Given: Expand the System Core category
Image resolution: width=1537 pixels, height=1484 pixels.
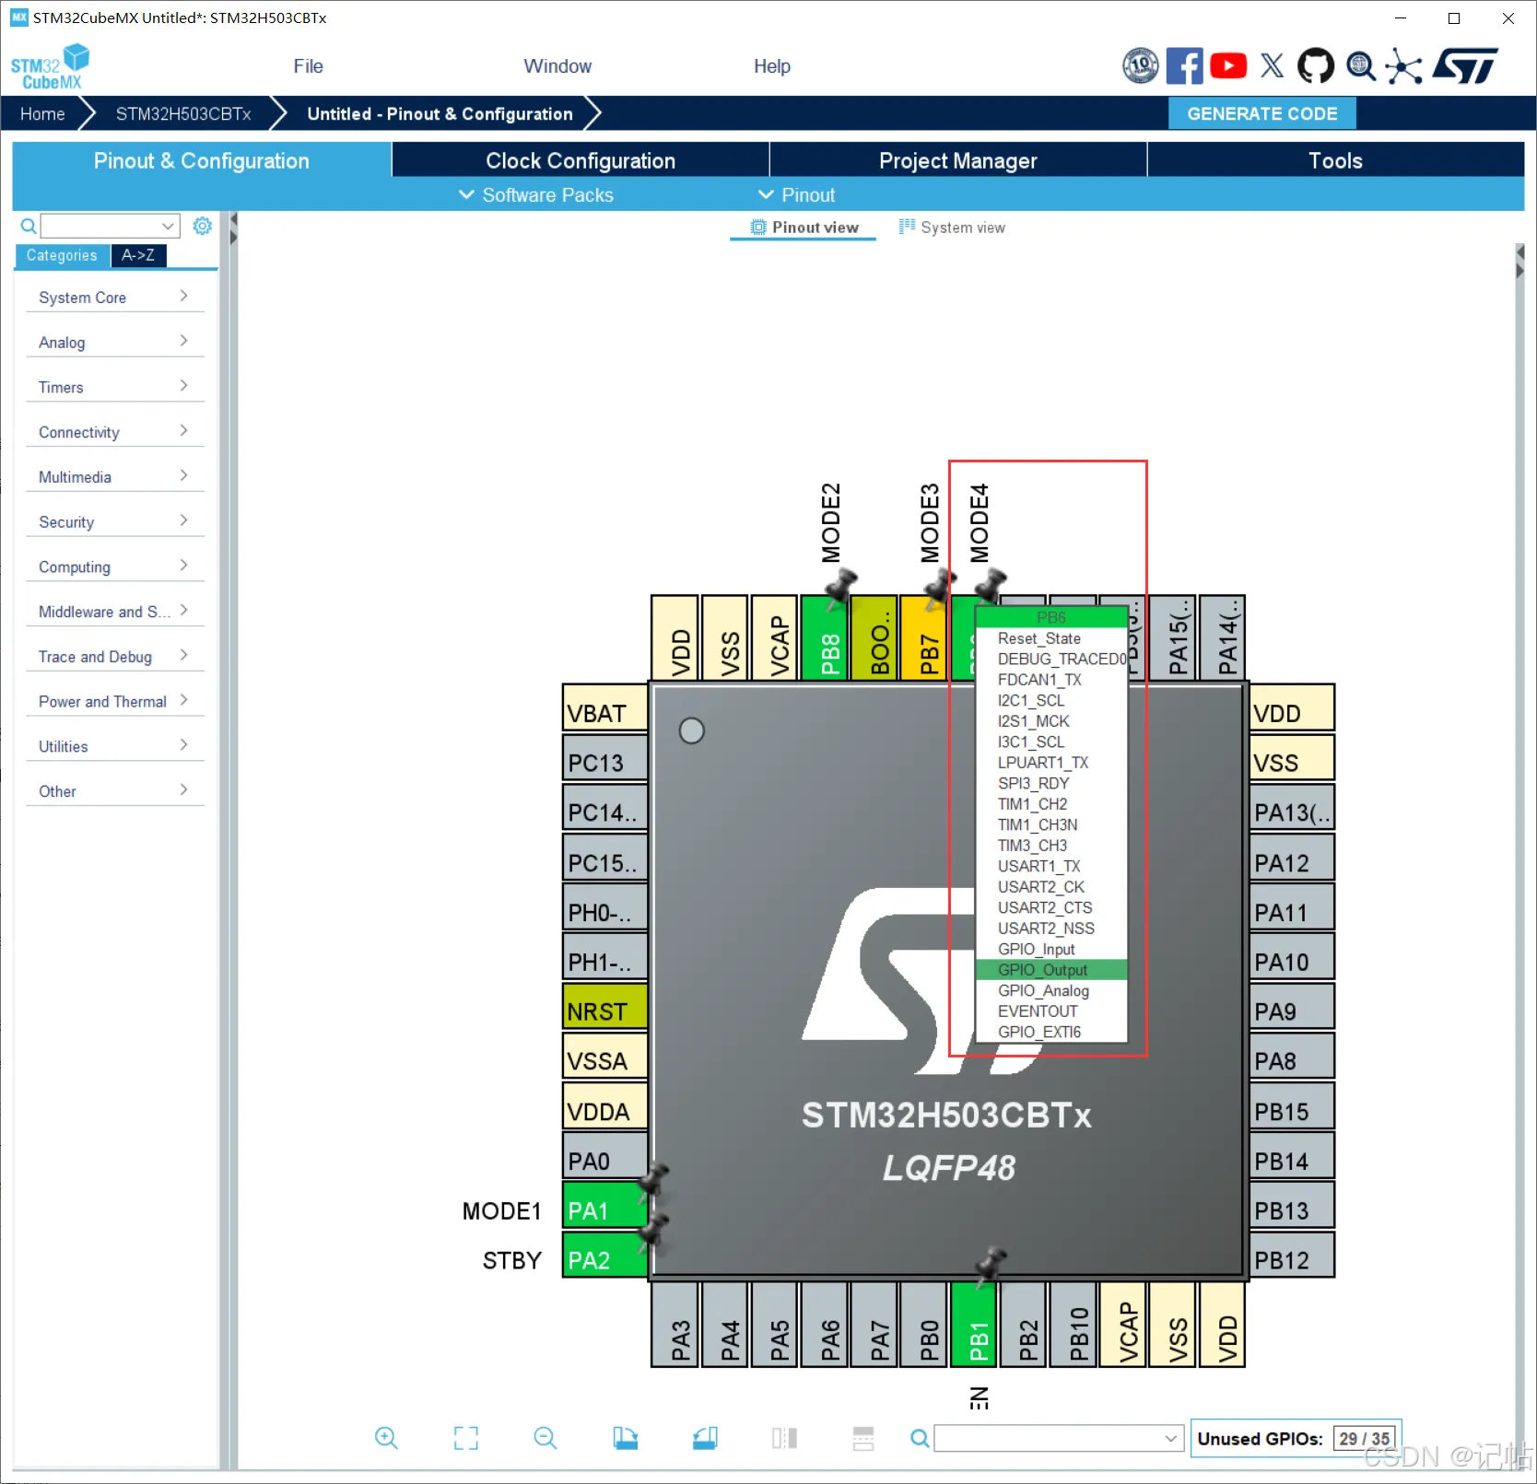Looking at the screenshot, I should click(115, 298).
